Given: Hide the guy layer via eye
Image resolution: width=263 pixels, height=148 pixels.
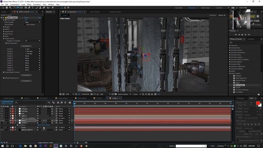Looking at the screenshot, I should [2, 113].
